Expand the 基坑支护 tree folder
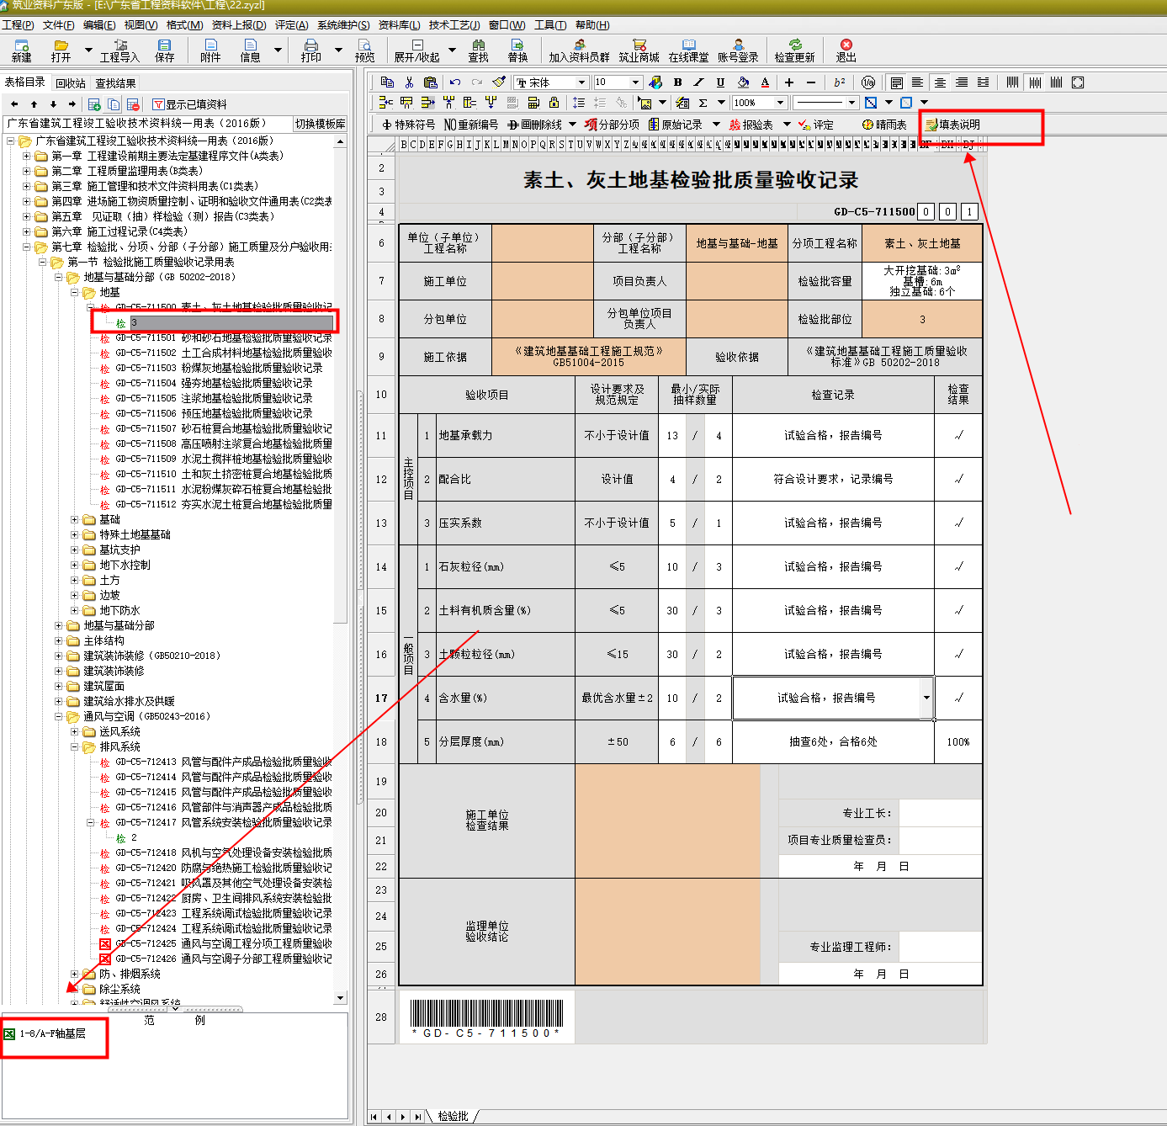Screen dimensions: 1167x1126 (74, 550)
